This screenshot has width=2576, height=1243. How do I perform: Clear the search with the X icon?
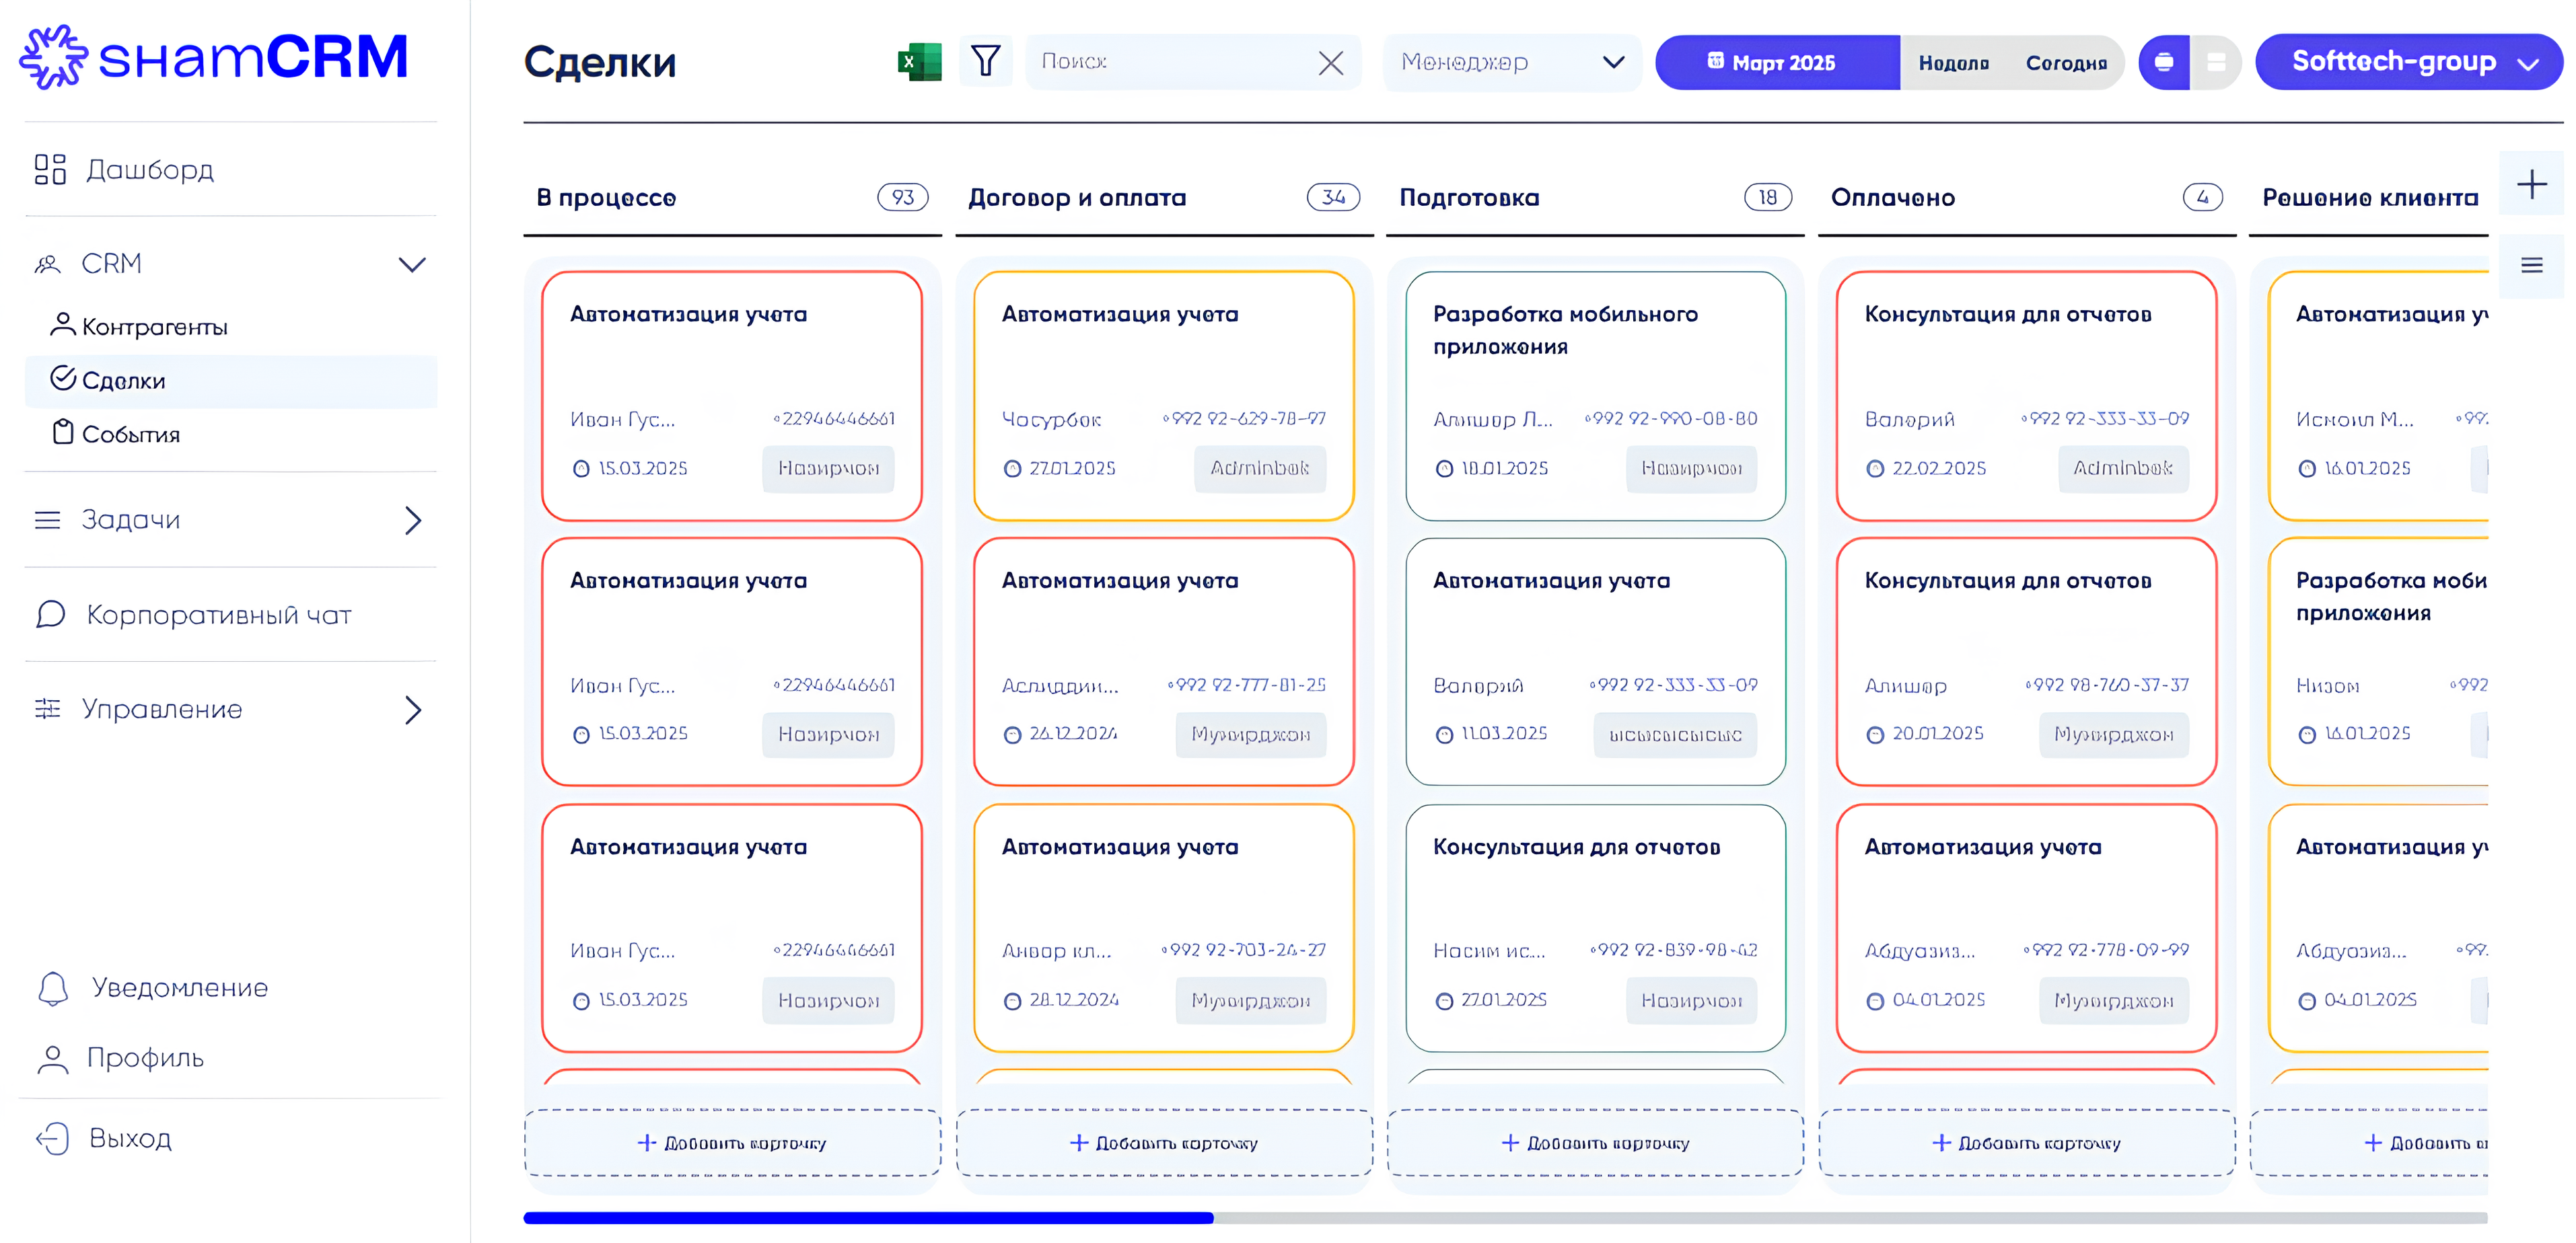coord(1330,63)
